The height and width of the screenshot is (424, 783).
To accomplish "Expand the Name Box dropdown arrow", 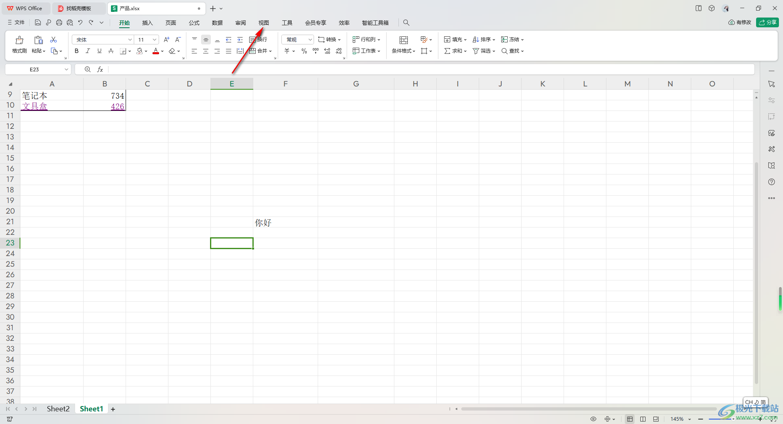I will [x=66, y=70].
